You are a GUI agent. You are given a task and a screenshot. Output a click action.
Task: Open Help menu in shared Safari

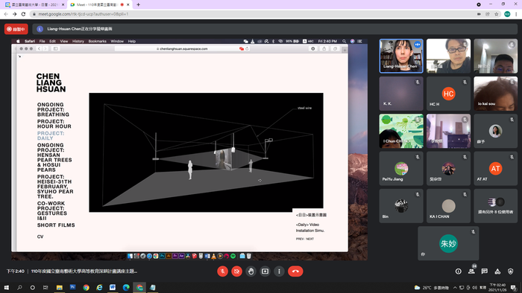132,41
